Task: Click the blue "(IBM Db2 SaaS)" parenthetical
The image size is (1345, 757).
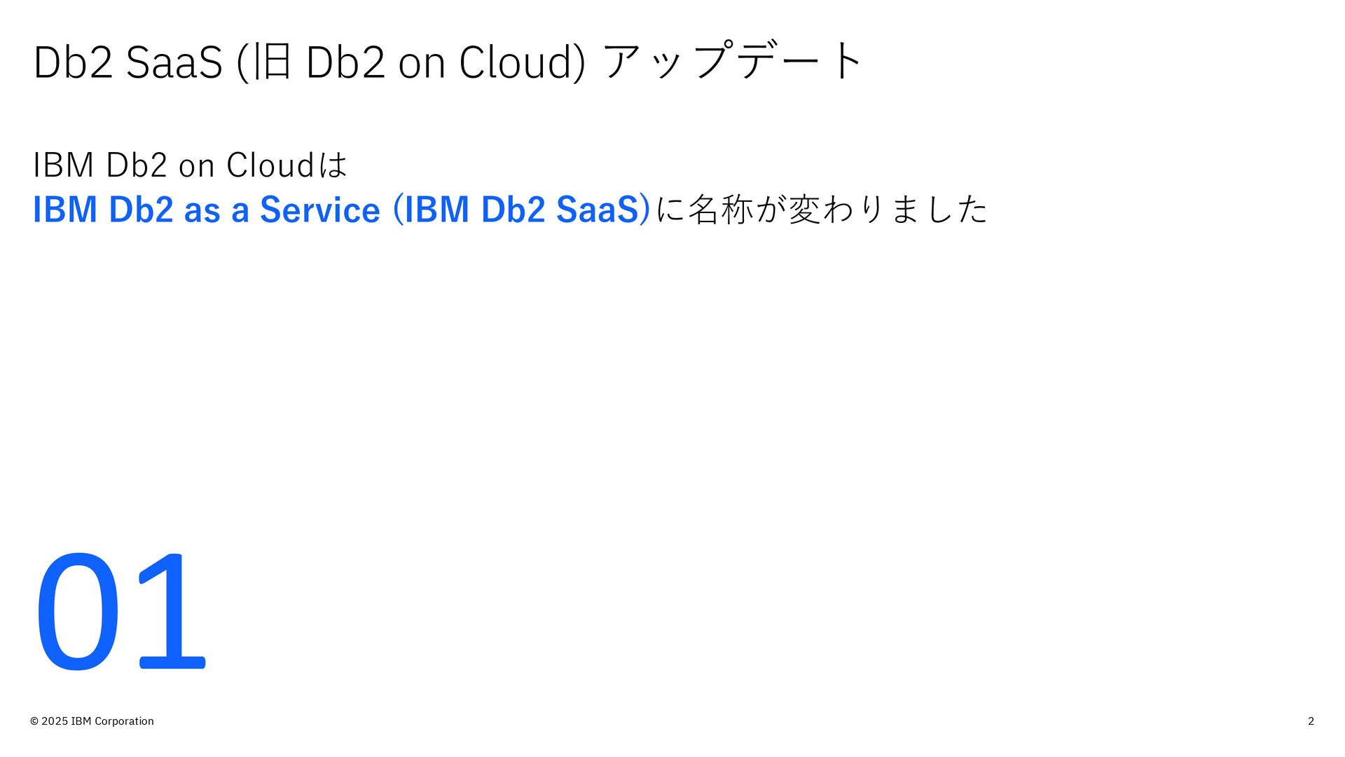Action: click(x=522, y=210)
